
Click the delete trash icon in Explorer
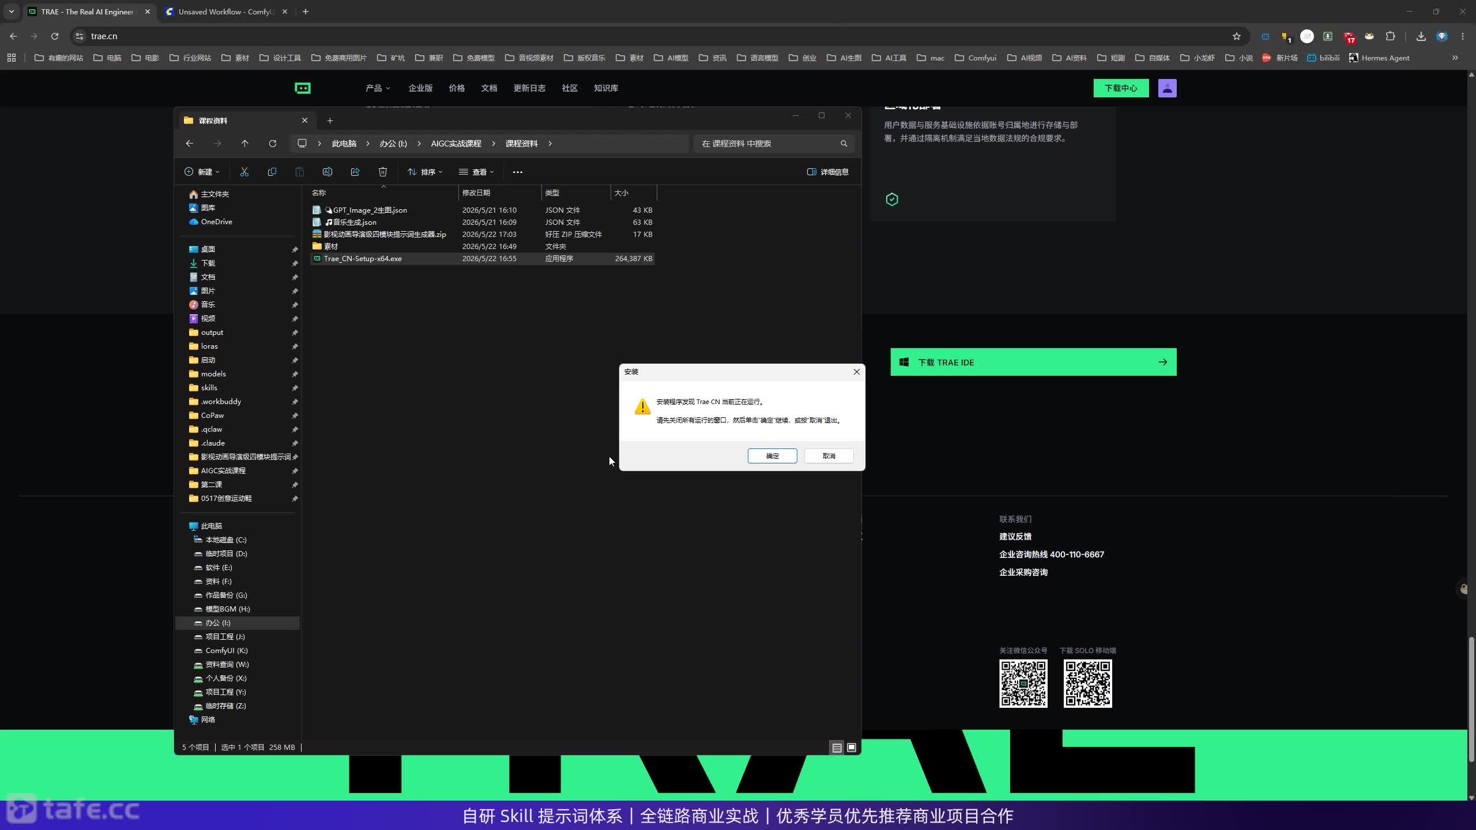[383, 172]
